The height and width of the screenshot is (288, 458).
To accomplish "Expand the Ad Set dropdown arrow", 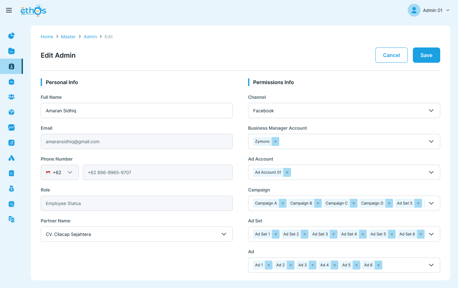I will coord(431,234).
